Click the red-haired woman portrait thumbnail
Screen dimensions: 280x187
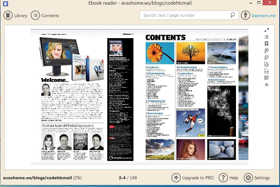191,149
